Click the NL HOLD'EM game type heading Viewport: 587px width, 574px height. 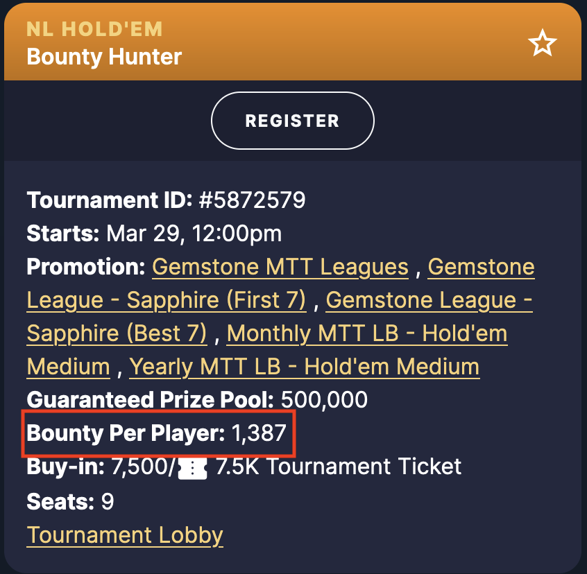point(94,29)
